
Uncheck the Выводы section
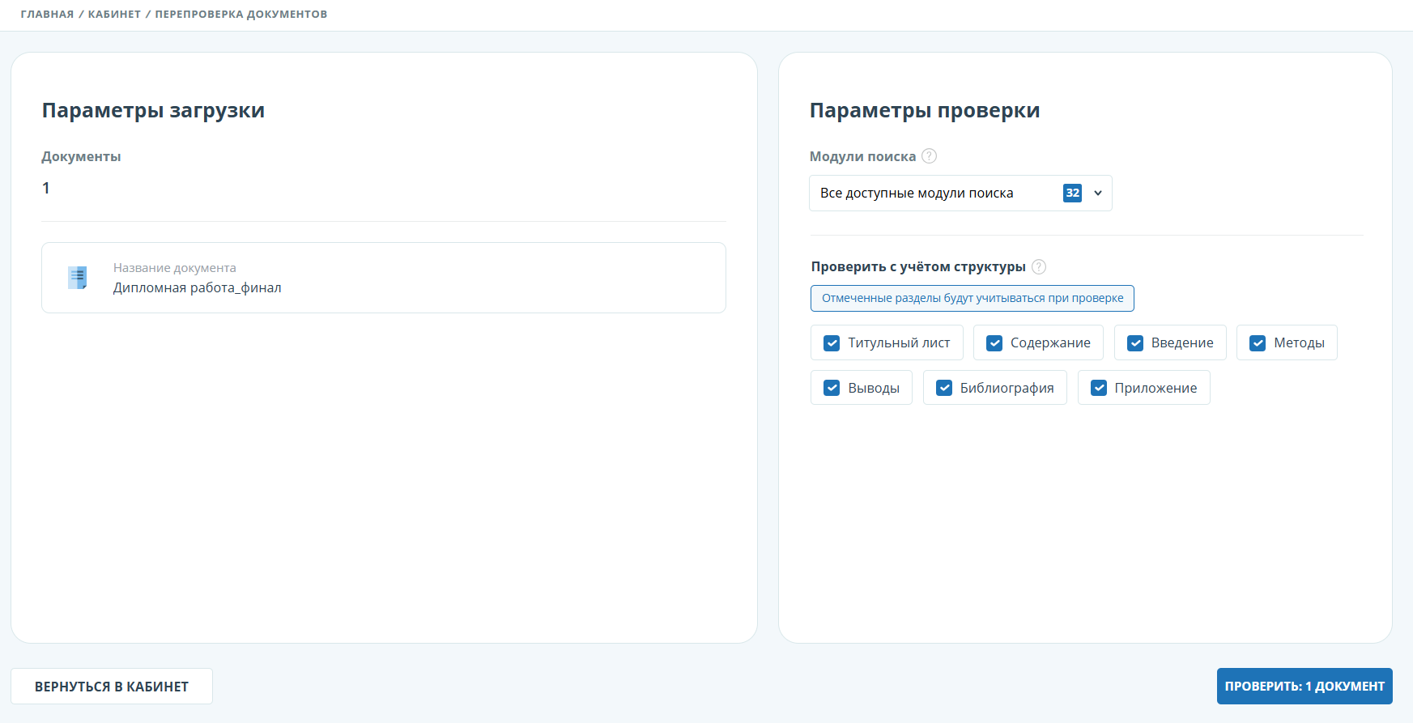(x=832, y=389)
